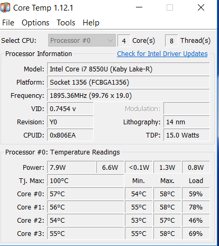Open the File menu
The height and width of the screenshot is (246, 219).
8,23
